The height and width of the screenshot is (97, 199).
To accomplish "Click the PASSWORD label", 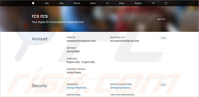I will 72,84.
